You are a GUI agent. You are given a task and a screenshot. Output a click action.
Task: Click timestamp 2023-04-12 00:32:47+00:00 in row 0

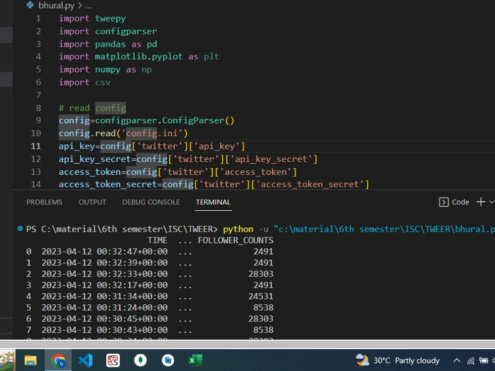click(x=104, y=251)
